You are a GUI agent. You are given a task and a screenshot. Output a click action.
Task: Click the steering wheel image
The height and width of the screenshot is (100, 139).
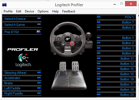(x=68, y=39)
